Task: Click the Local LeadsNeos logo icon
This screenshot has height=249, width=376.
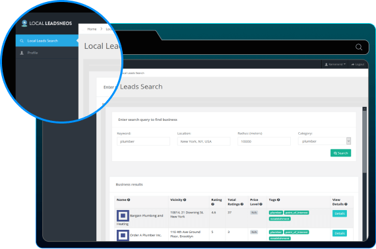Action: coord(24,23)
